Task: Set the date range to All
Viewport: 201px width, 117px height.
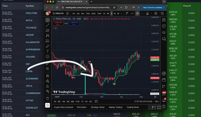Action: (90, 101)
